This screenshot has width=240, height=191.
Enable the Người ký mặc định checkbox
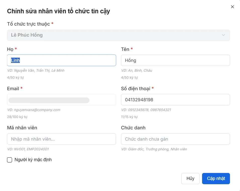click(x=10, y=160)
